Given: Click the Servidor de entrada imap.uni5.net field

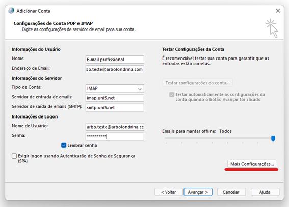Looking at the screenshot, I should point(115,98).
